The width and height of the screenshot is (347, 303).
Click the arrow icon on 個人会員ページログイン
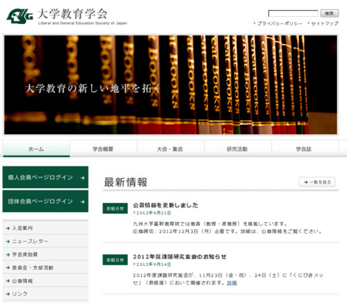[x=83, y=178]
